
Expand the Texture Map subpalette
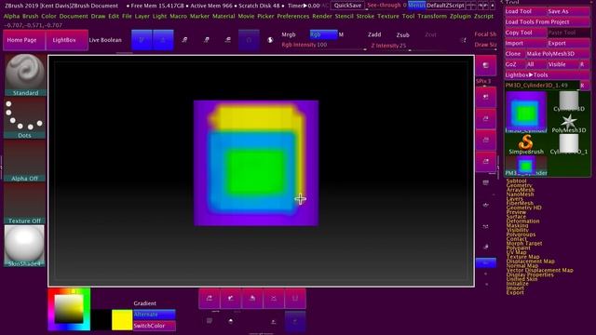(523, 257)
